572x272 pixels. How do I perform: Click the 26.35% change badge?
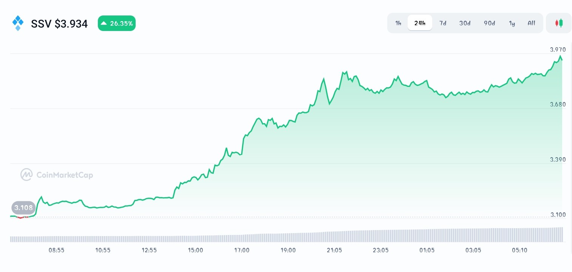117,23
